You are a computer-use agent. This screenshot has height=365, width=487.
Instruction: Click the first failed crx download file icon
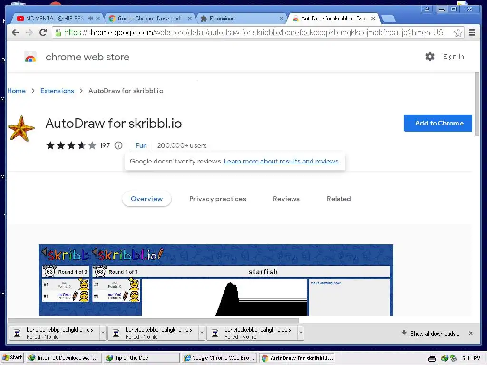18,333
